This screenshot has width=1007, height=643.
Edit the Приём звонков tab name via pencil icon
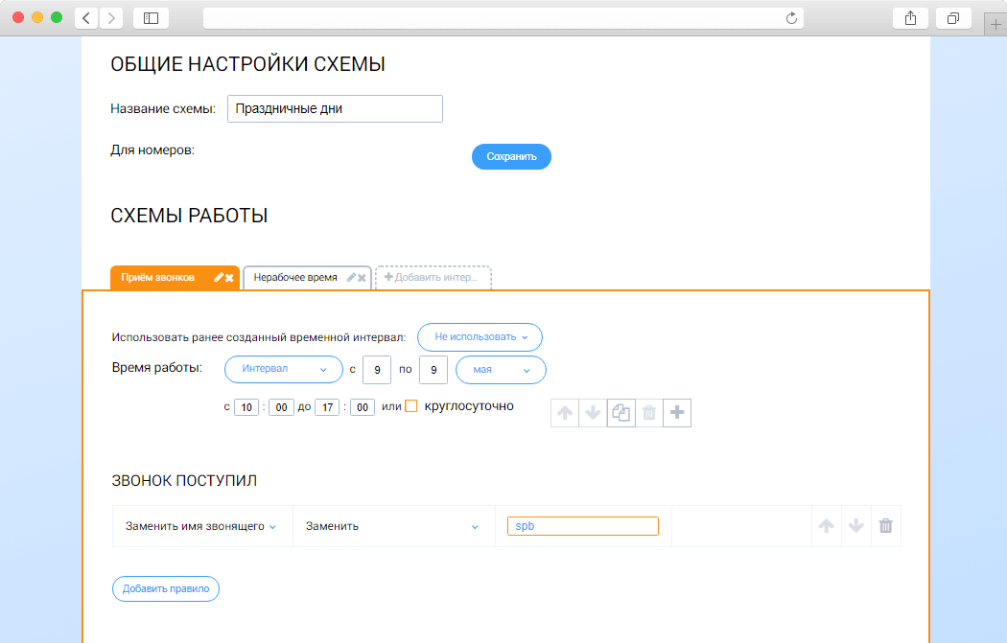(x=217, y=278)
